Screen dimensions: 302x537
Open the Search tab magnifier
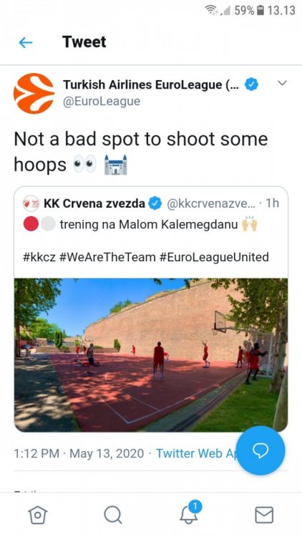[x=113, y=515]
